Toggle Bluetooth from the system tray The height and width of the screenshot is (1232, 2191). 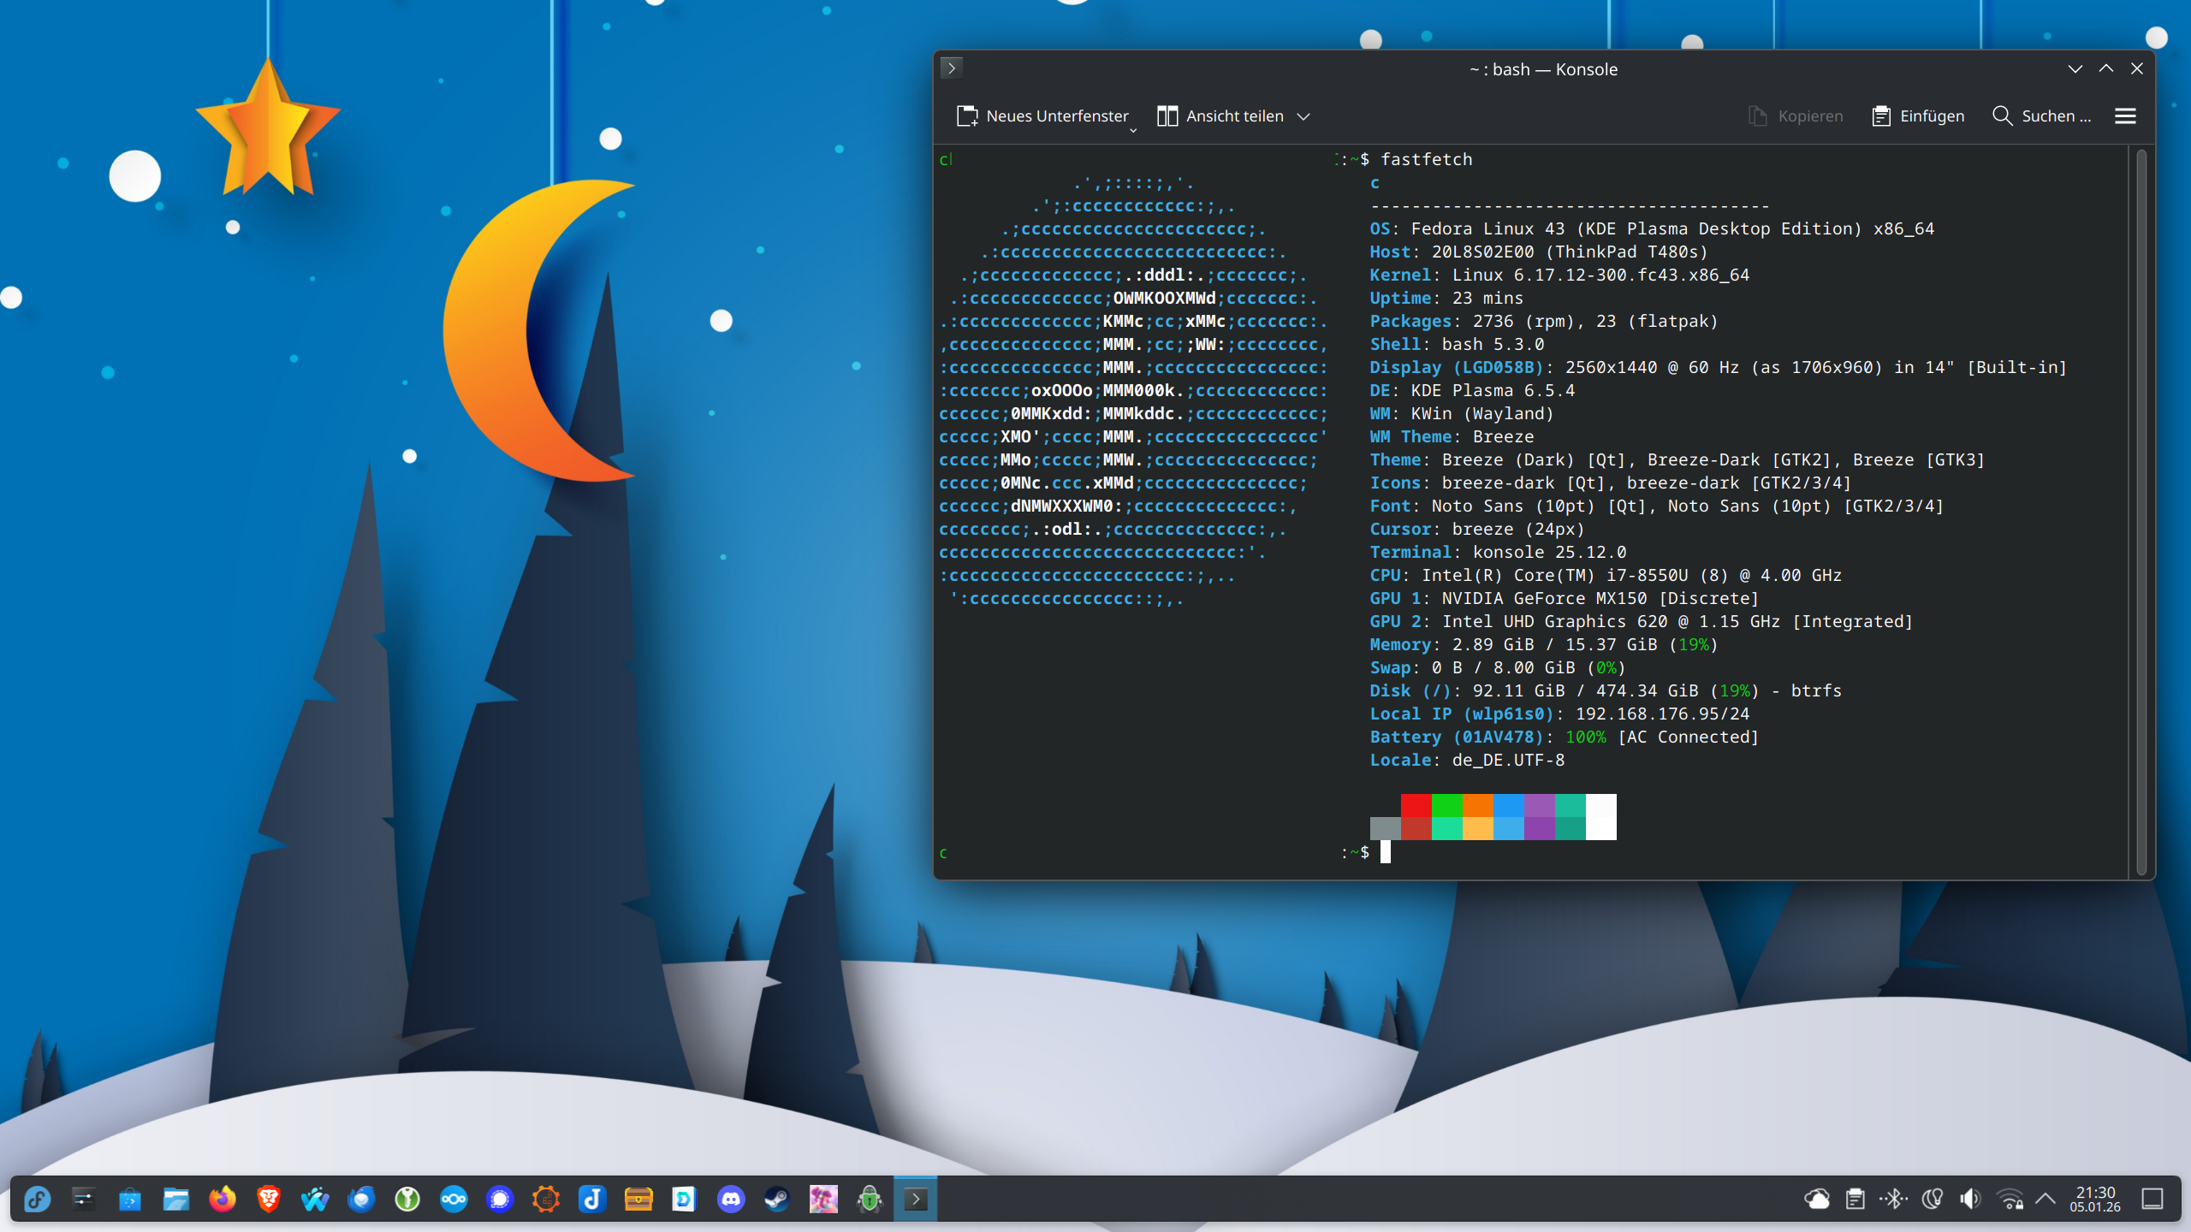pos(1893,1199)
